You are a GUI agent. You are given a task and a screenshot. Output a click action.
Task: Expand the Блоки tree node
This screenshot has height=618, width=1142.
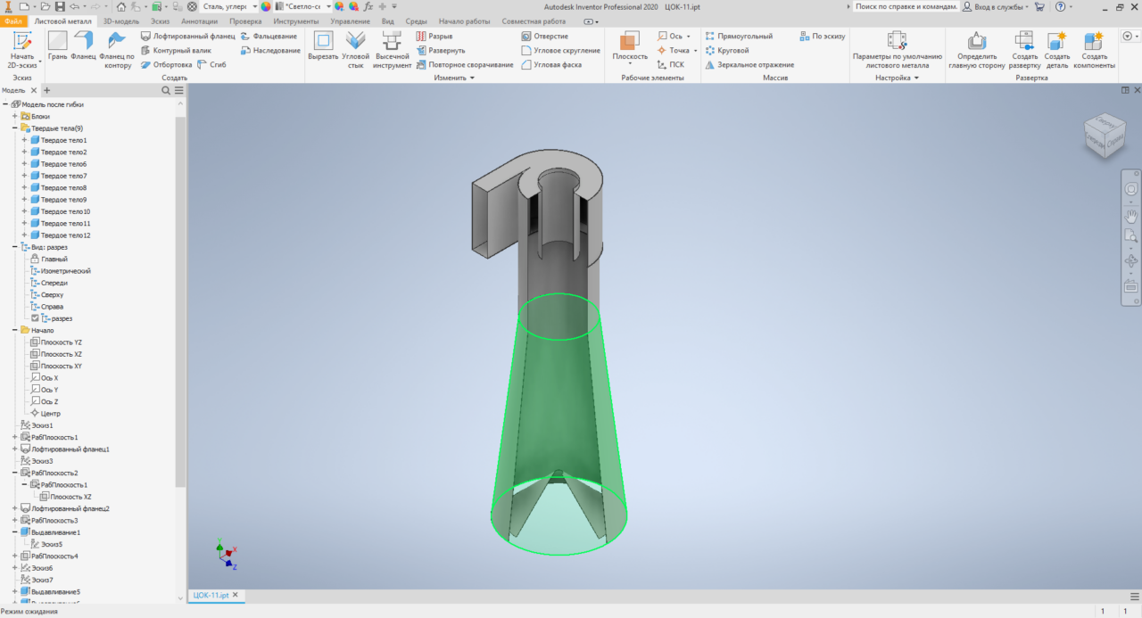click(x=15, y=117)
